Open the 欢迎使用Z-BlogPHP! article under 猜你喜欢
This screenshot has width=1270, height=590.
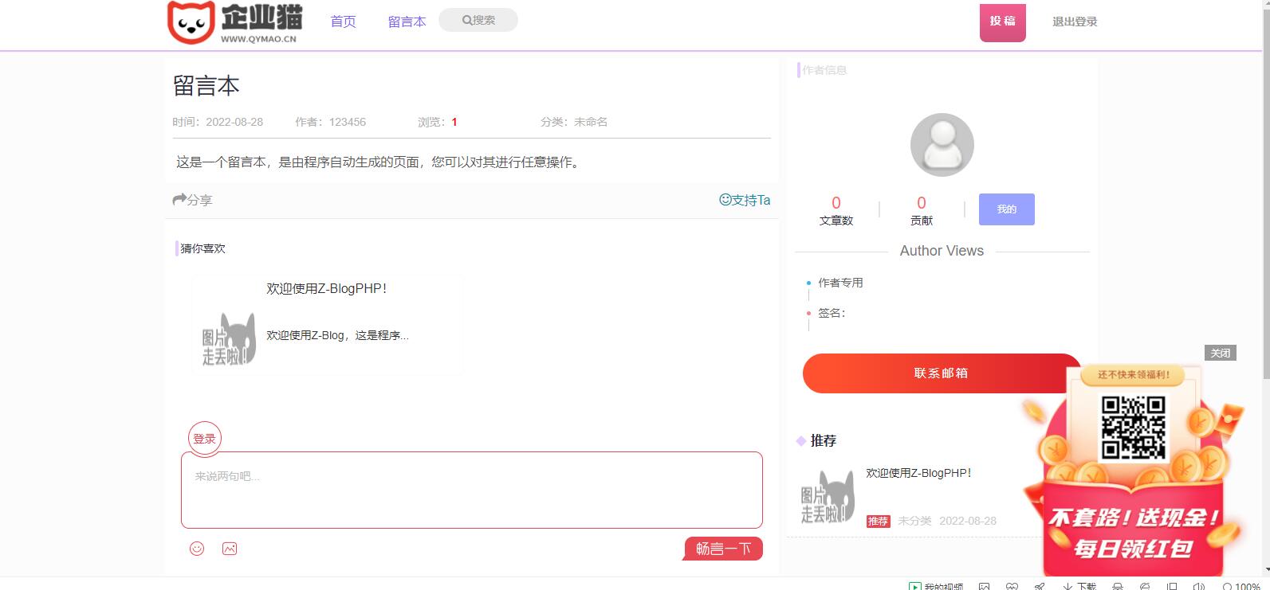point(327,289)
